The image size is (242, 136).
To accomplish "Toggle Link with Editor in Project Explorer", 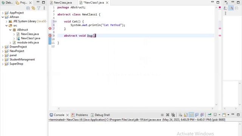I will (33, 8).
